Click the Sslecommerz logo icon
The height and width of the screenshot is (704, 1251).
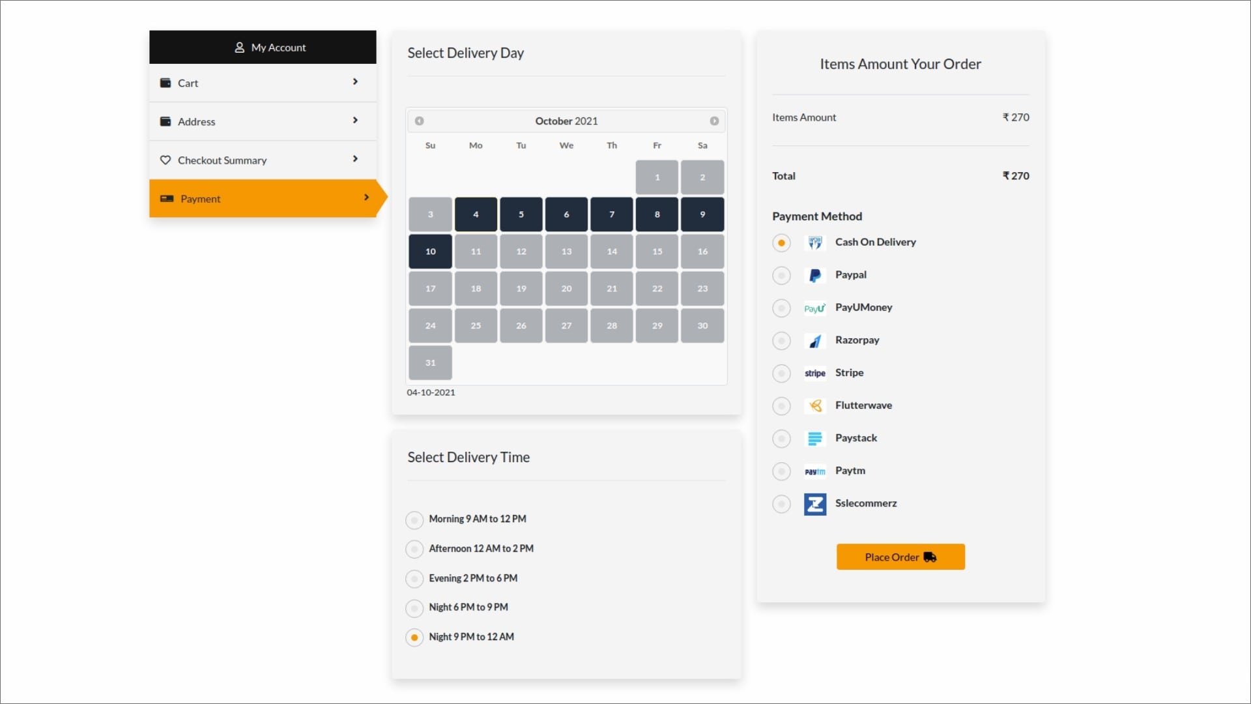815,504
